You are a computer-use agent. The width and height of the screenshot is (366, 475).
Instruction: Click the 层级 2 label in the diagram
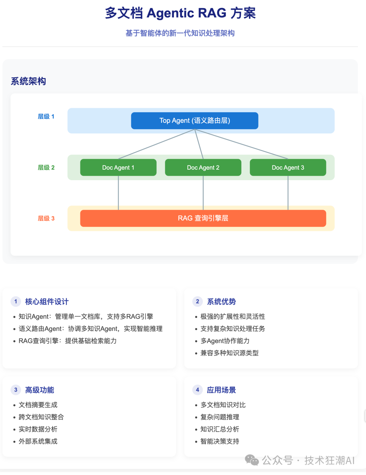[x=46, y=167]
